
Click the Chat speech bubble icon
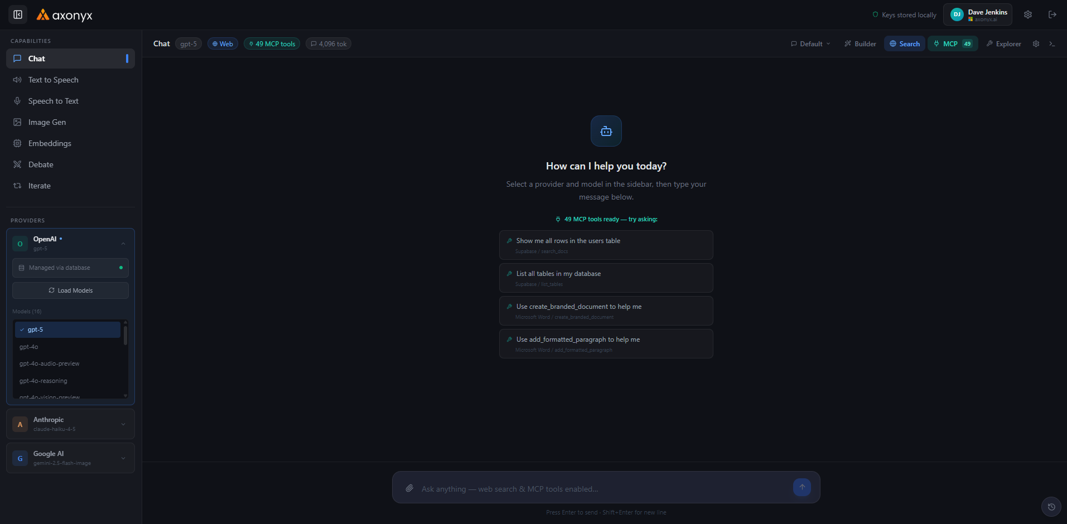pyautogui.click(x=17, y=59)
